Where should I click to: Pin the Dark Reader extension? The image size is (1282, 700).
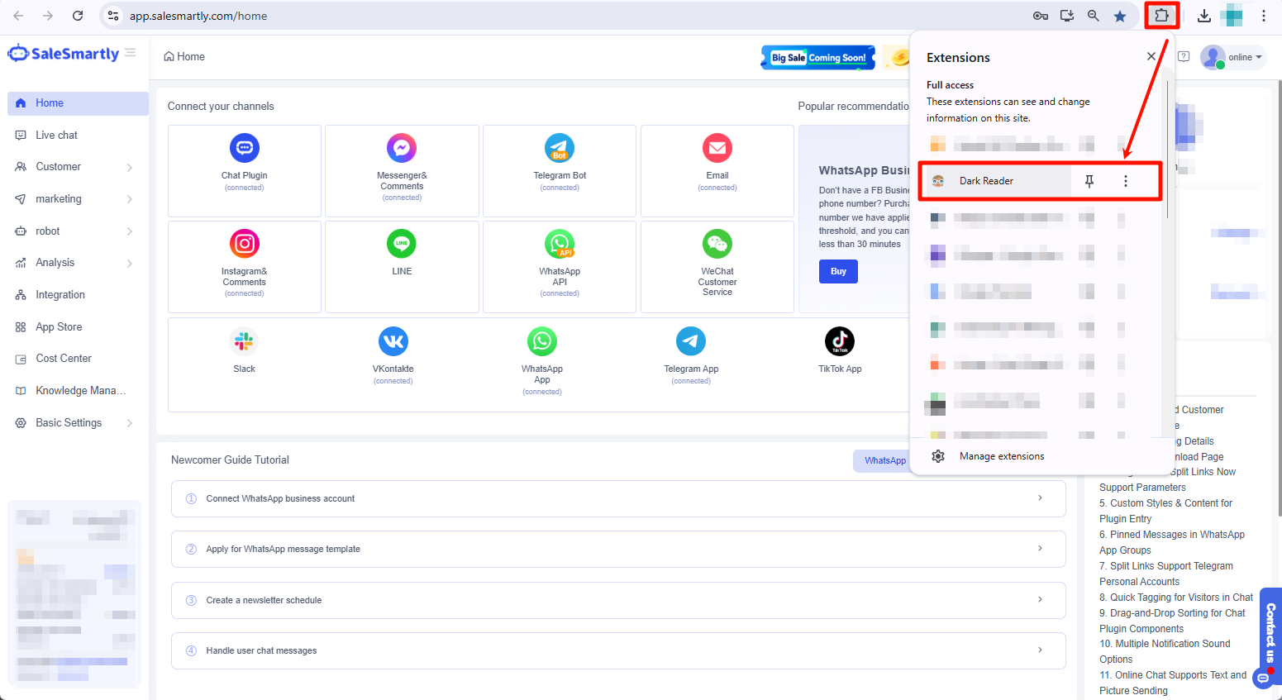[1089, 181]
